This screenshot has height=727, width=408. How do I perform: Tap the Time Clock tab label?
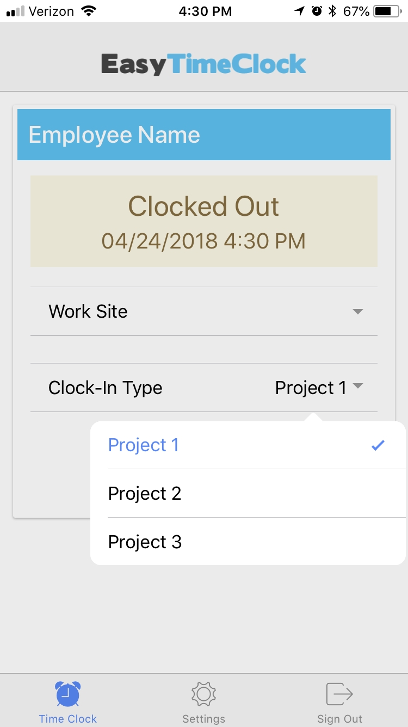click(68, 719)
